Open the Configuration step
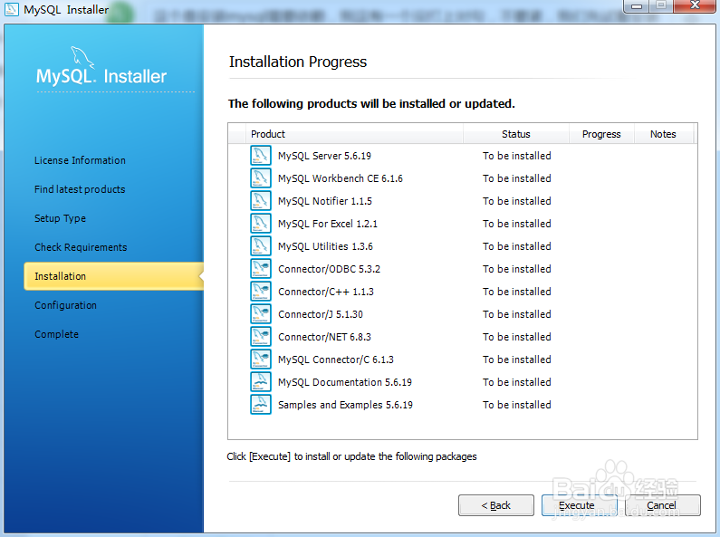The image size is (720, 537). coord(66,306)
